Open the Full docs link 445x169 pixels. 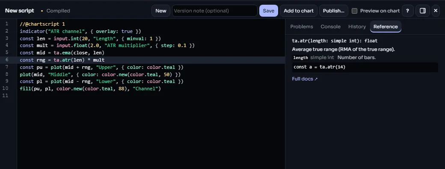pos(305,79)
